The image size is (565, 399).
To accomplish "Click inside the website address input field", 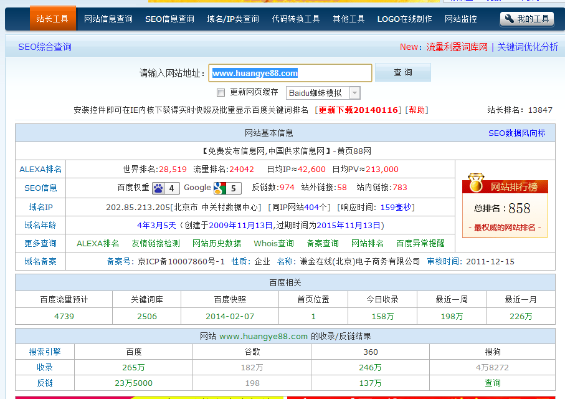I will pos(290,73).
